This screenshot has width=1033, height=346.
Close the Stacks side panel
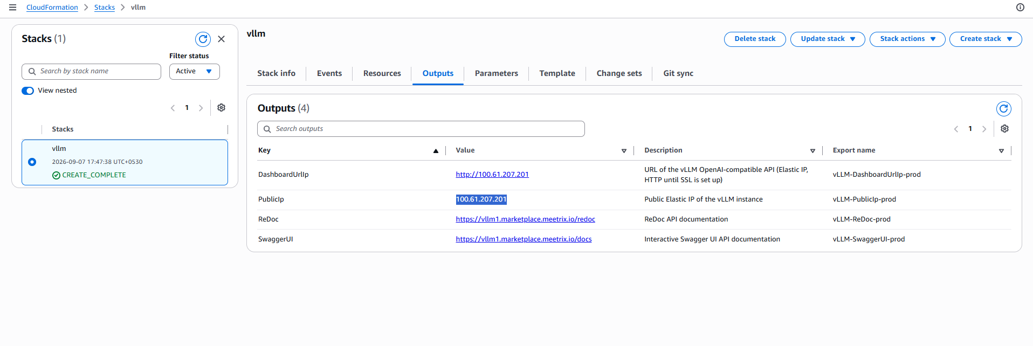(221, 39)
